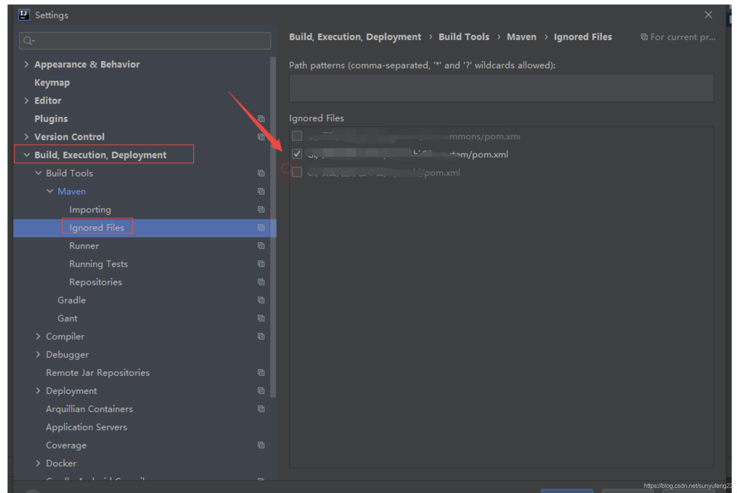Click the project-level icon beside Gradle
Screen dimensions: 737x493
coord(261,300)
